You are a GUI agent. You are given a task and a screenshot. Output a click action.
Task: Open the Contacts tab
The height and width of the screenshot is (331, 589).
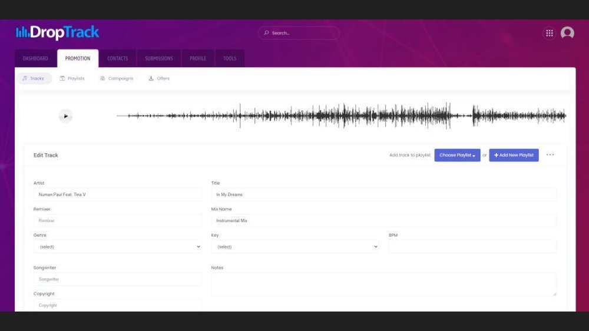118,59
